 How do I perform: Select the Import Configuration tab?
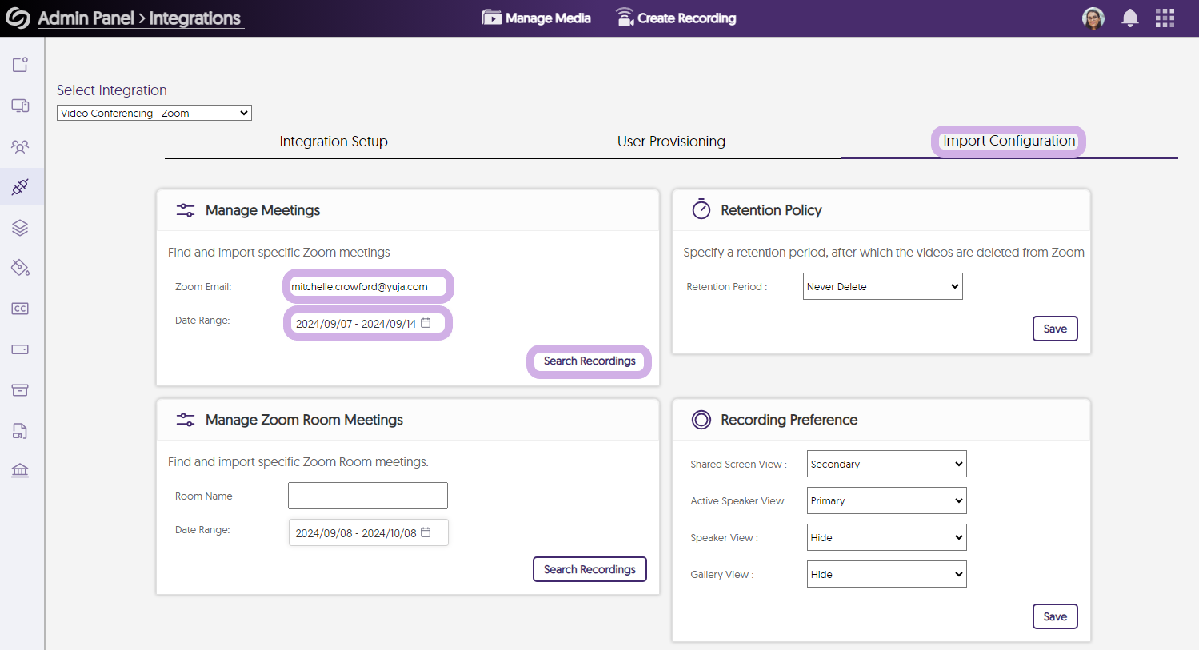pos(1009,141)
